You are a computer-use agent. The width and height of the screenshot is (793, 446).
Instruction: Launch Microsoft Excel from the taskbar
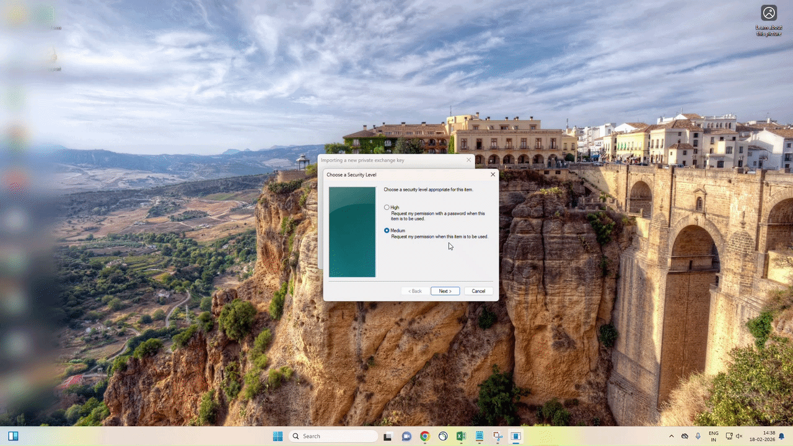[461, 436]
